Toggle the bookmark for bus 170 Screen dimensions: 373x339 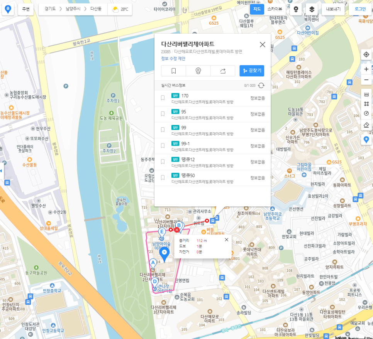[163, 98]
